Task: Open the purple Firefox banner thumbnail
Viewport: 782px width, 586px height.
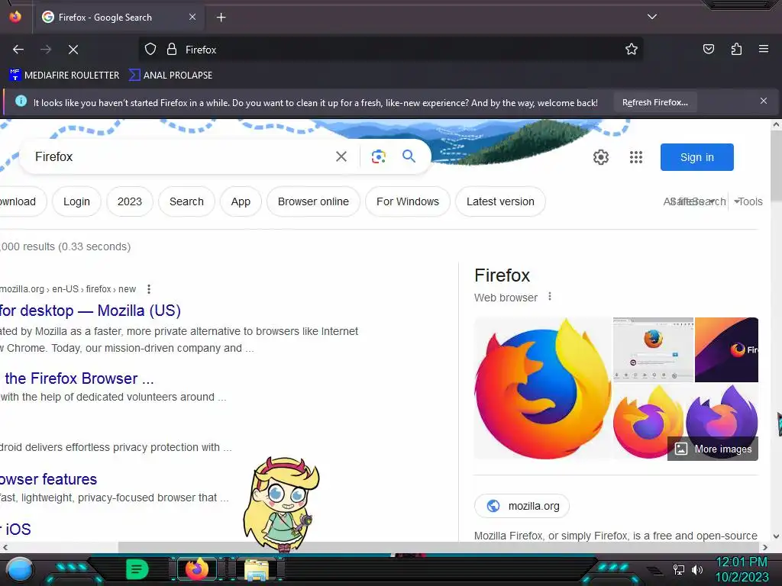Action: click(726, 349)
